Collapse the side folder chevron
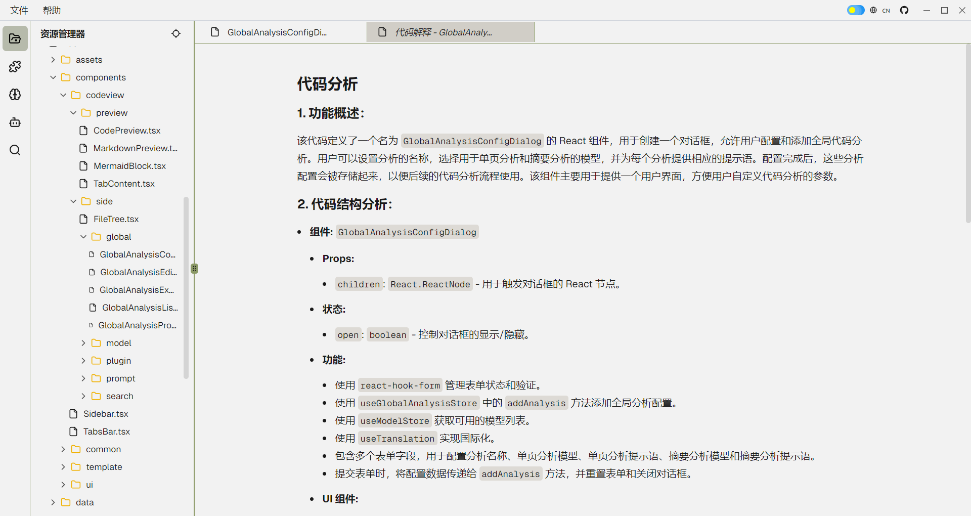Screen dimensions: 971x516 (x=73, y=201)
